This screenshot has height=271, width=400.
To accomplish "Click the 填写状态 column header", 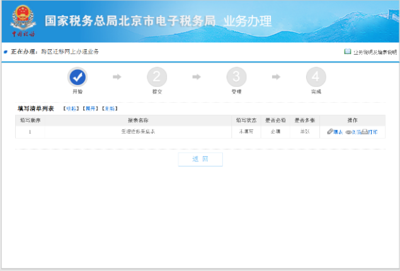I will click(246, 120).
